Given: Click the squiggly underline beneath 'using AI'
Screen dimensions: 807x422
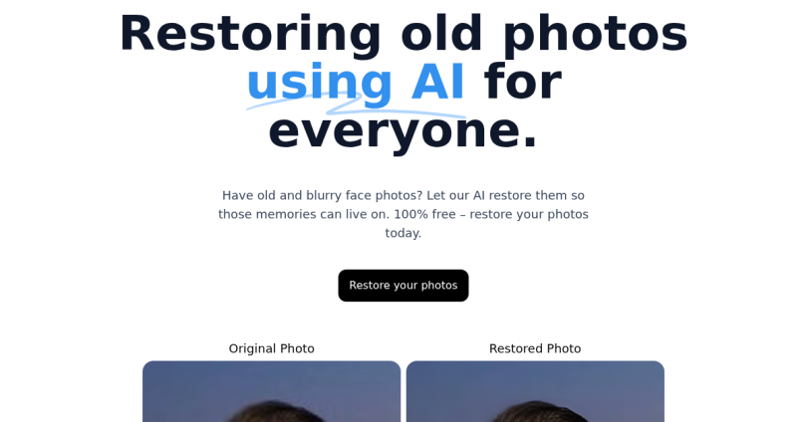Looking at the screenshot, I should point(356,105).
